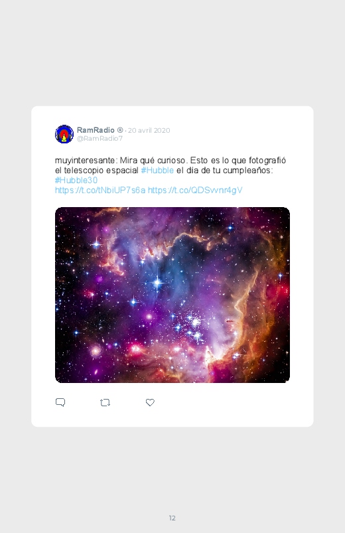Image resolution: width=345 pixels, height=533 pixels.
Task: Open the #Hubble hashtag
Action: [157, 171]
